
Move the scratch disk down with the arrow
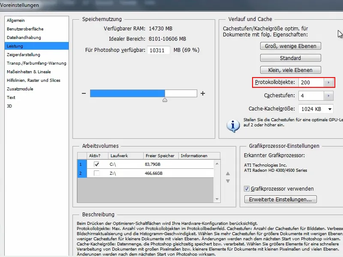pos(228,181)
